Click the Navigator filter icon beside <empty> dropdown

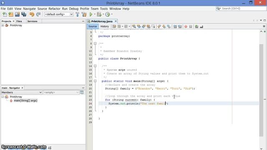[x=82, y=92]
